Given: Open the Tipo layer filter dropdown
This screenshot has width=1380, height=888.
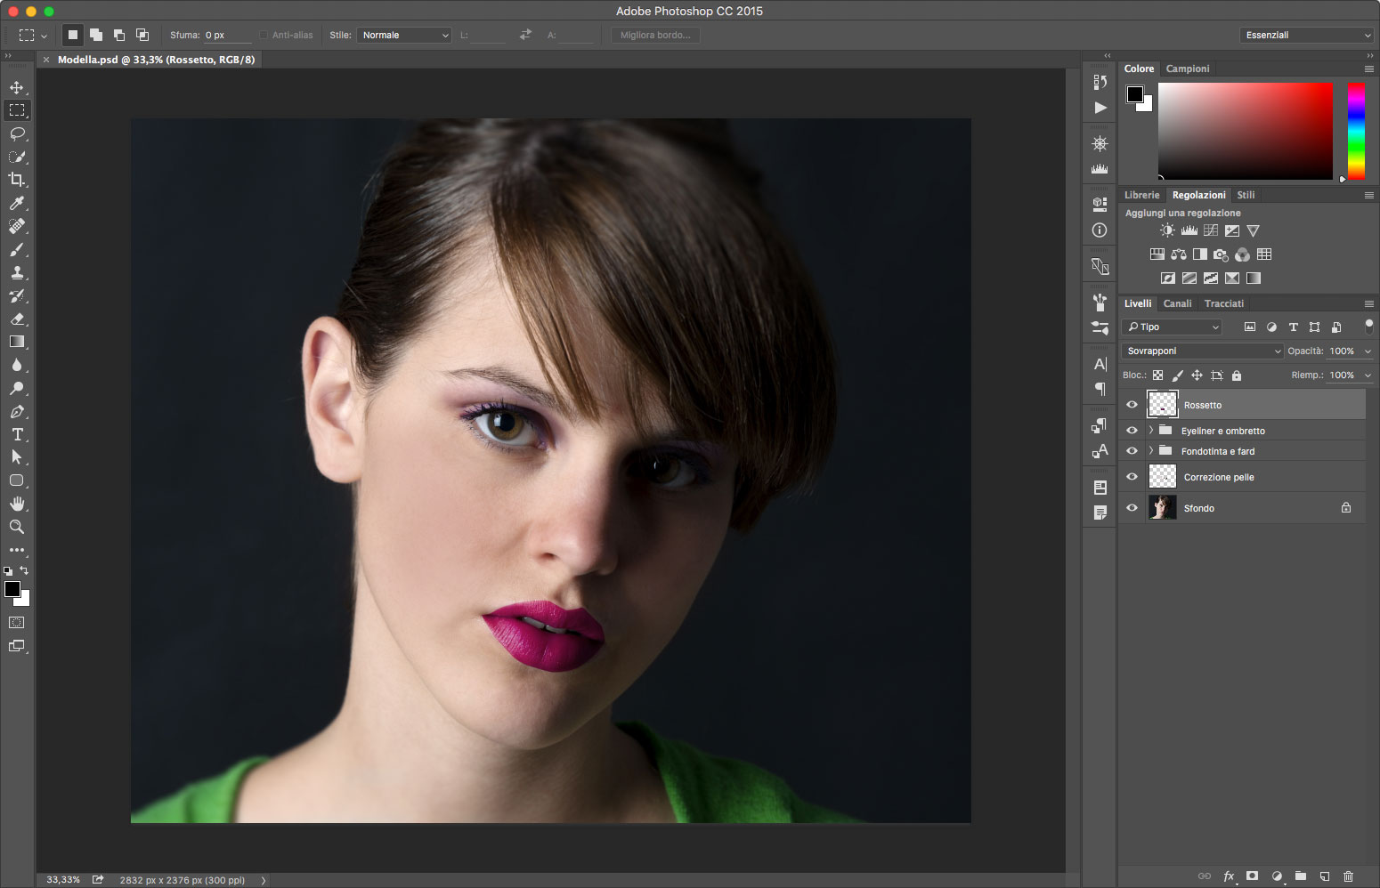Looking at the screenshot, I should tap(1172, 327).
